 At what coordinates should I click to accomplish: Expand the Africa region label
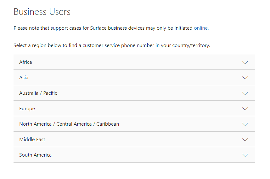[25, 62]
